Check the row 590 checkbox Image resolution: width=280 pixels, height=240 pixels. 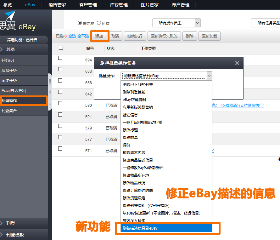[x=60, y=103]
